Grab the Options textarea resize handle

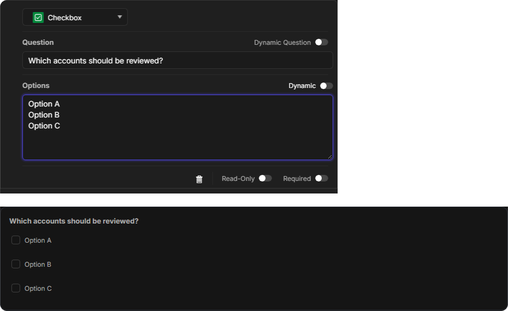coord(330,157)
